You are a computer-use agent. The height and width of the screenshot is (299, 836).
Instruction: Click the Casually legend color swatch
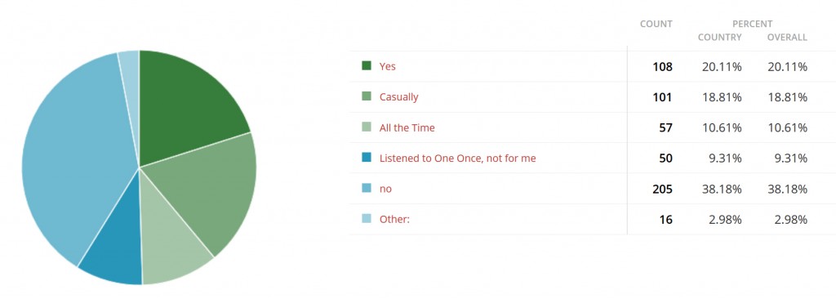(367, 96)
